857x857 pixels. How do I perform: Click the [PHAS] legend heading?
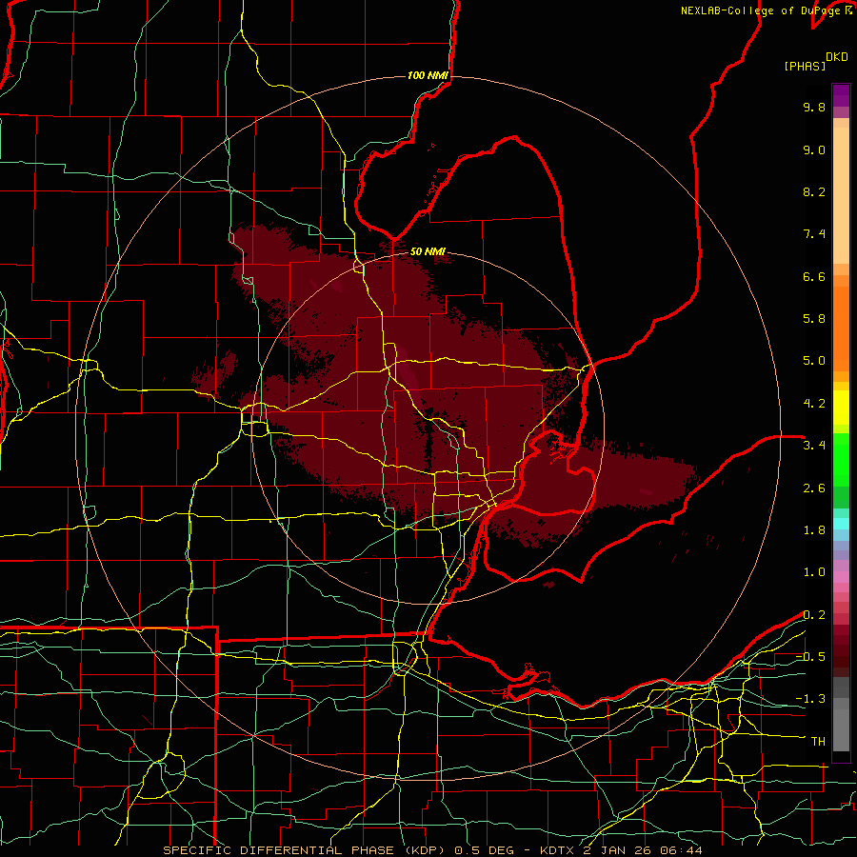click(805, 66)
